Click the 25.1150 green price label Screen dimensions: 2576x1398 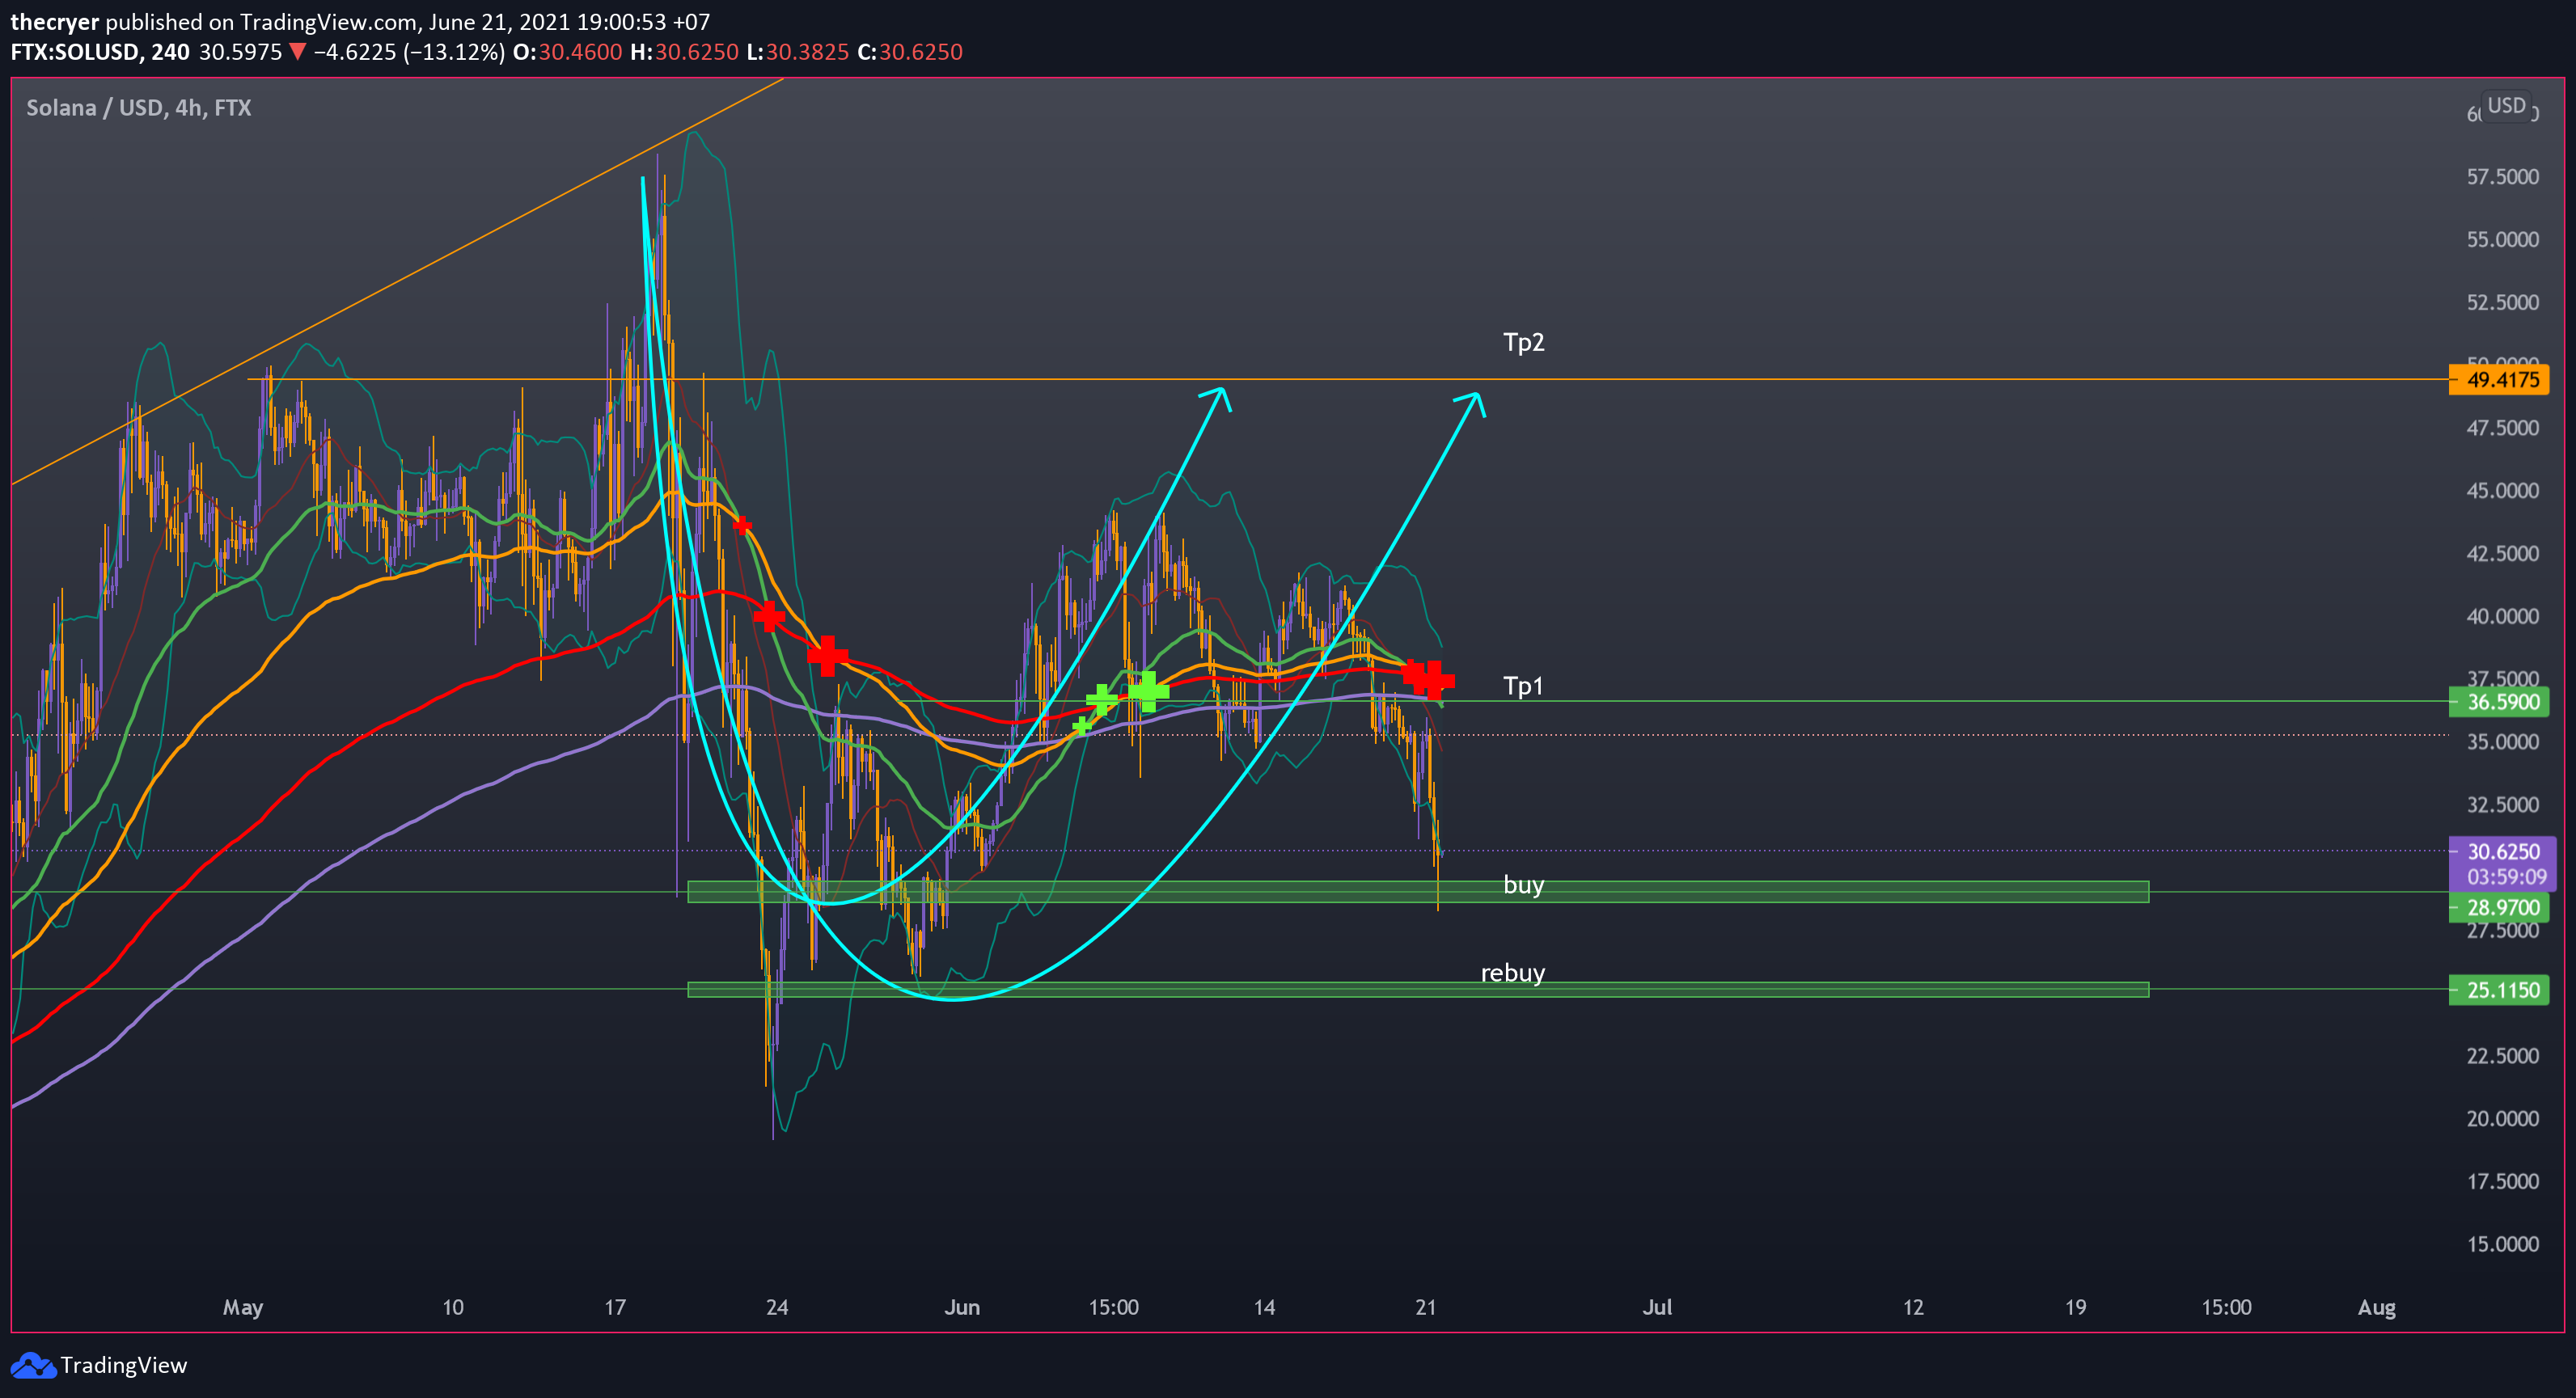pyautogui.click(x=2499, y=990)
